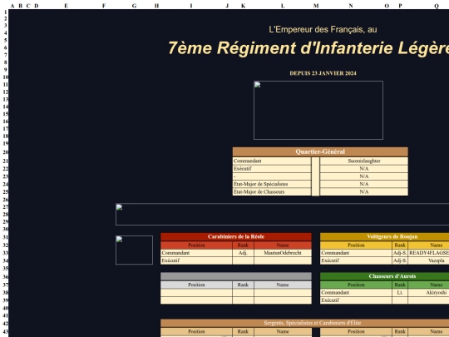Viewport: 449px width, 337px height.
Task: Click the small broken image beside Carabiniers table
Action: click(x=134, y=250)
